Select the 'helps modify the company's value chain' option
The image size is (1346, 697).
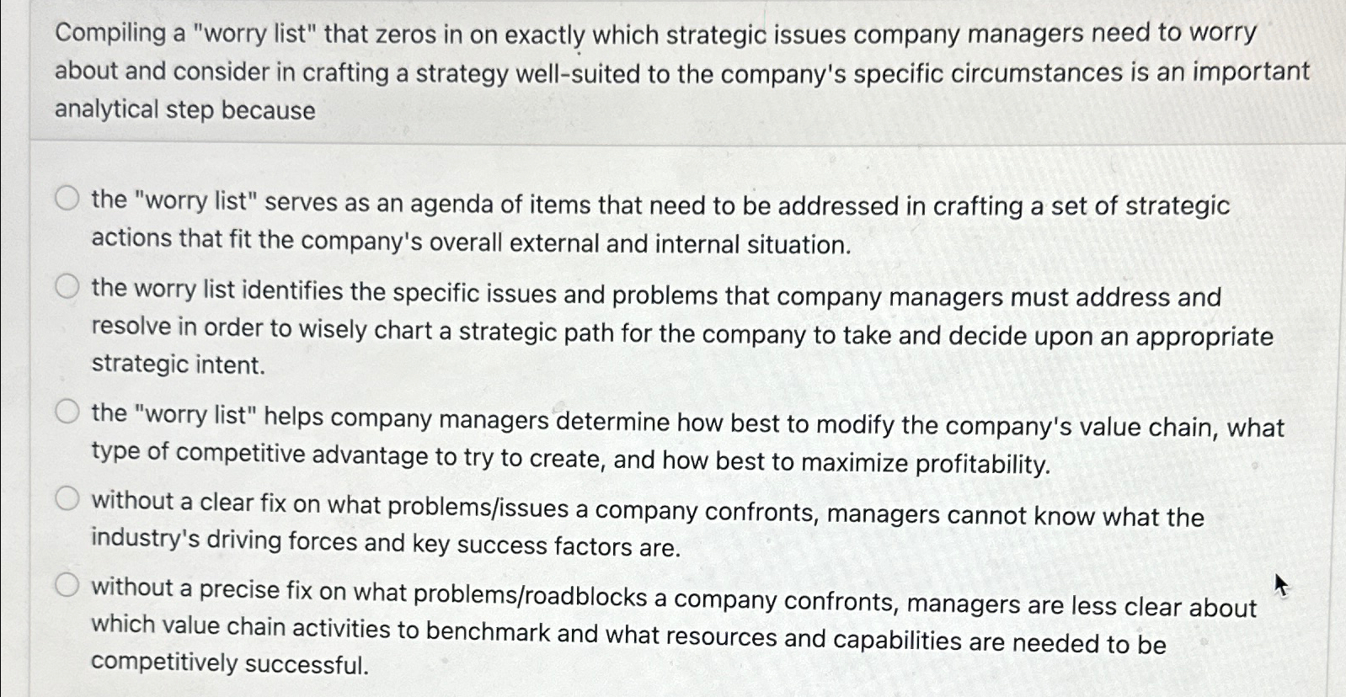[x=67, y=410]
